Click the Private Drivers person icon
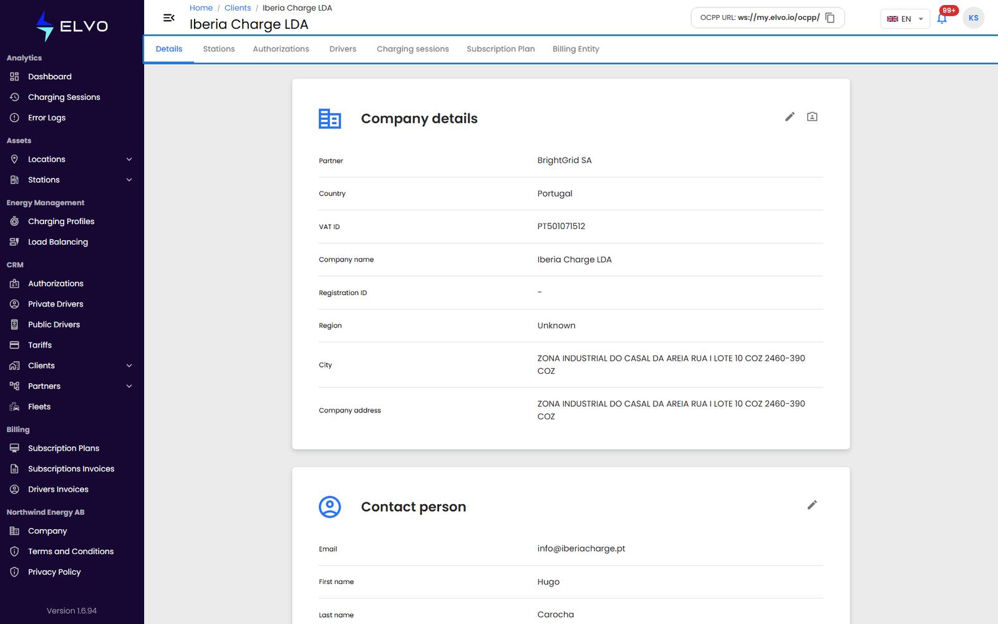This screenshot has width=998, height=624. coord(14,304)
